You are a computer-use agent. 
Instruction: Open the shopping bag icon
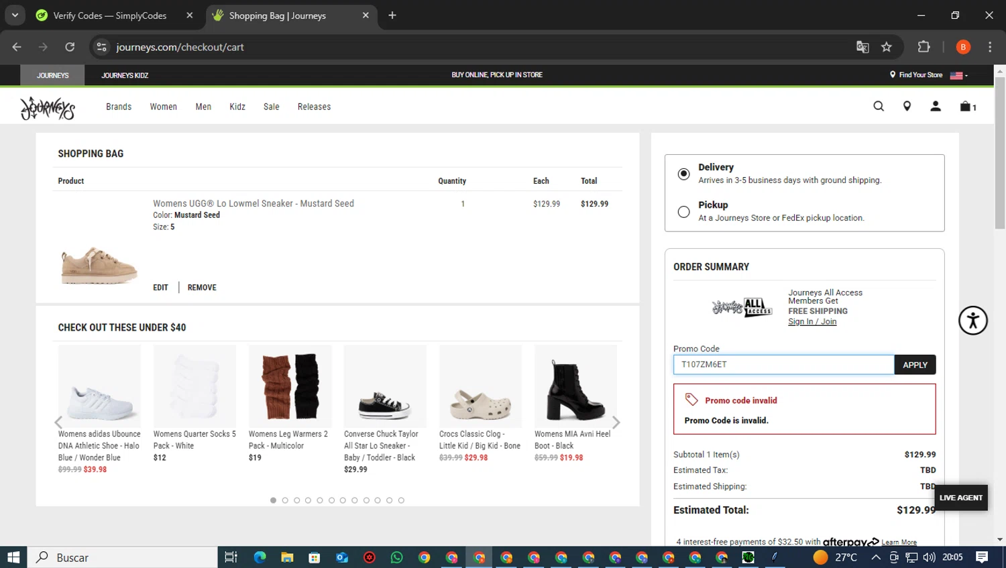coord(966,107)
